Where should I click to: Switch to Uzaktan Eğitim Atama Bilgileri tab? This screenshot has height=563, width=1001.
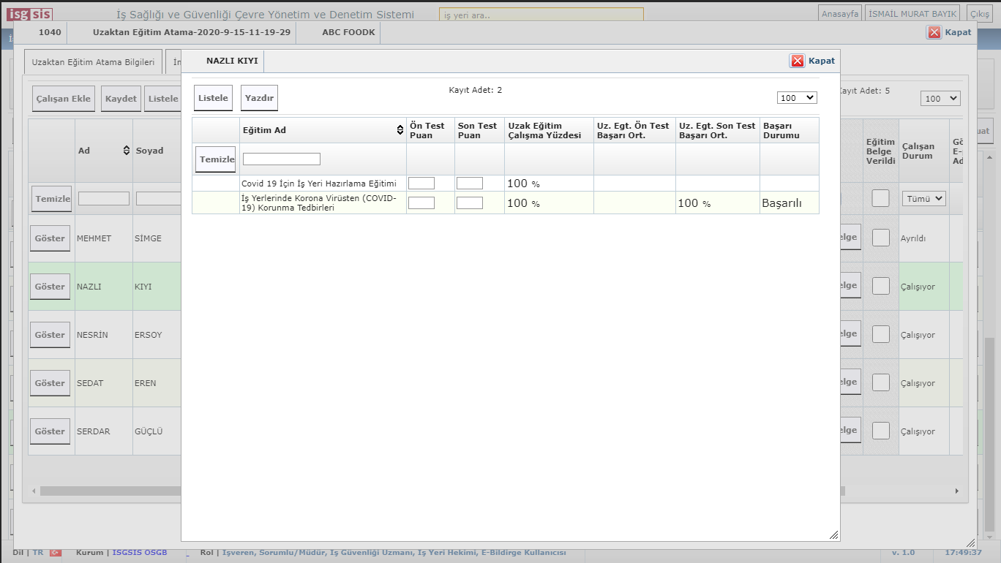pyautogui.click(x=93, y=62)
